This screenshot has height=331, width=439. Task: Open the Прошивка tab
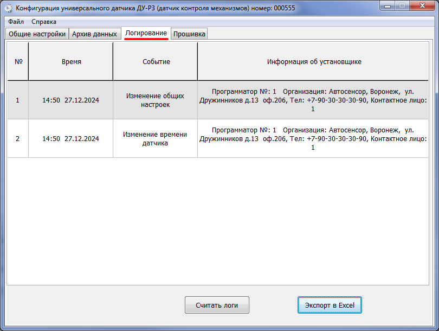pyautogui.click(x=189, y=34)
